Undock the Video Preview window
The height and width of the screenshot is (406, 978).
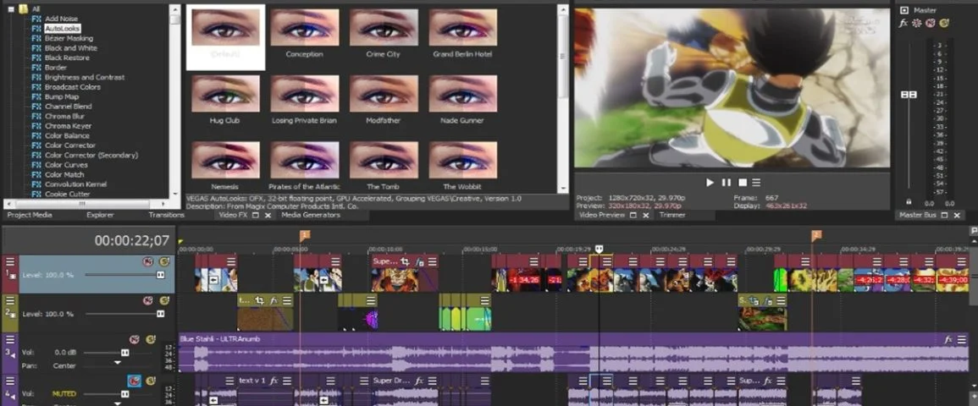633,215
